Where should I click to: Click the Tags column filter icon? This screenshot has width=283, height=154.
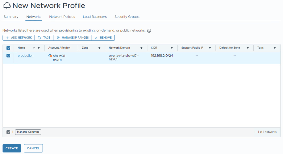tap(275, 48)
